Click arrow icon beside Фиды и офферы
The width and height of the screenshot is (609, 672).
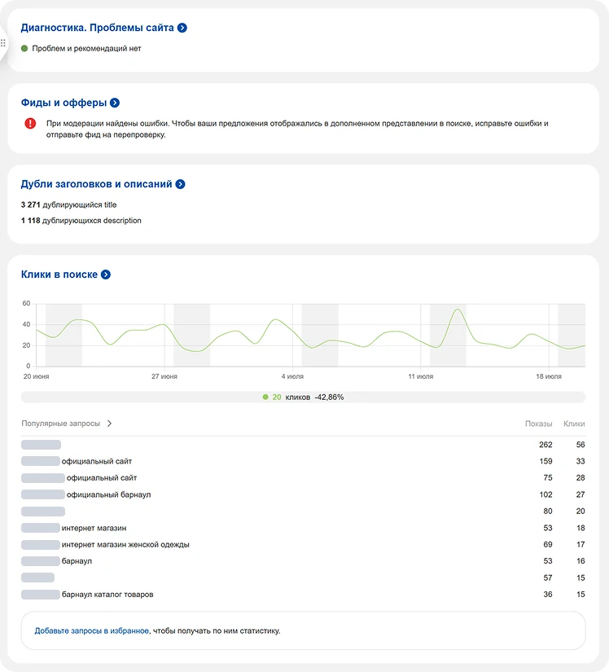115,103
